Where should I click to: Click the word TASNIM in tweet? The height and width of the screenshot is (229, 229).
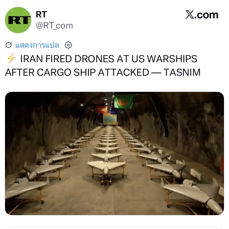tap(182, 72)
